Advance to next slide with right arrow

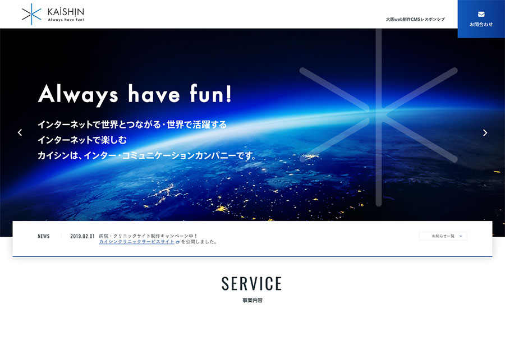(x=485, y=132)
